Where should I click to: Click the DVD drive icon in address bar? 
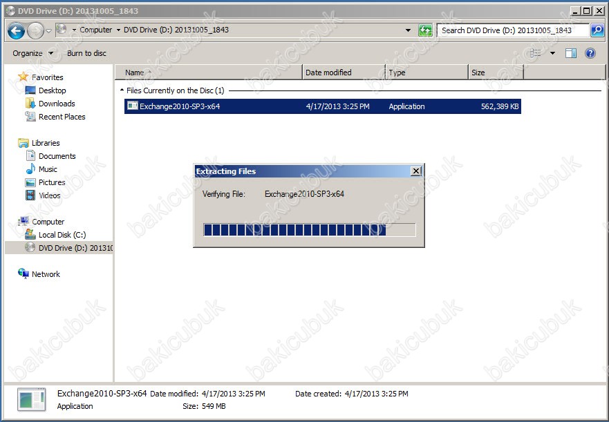tap(61, 30)
